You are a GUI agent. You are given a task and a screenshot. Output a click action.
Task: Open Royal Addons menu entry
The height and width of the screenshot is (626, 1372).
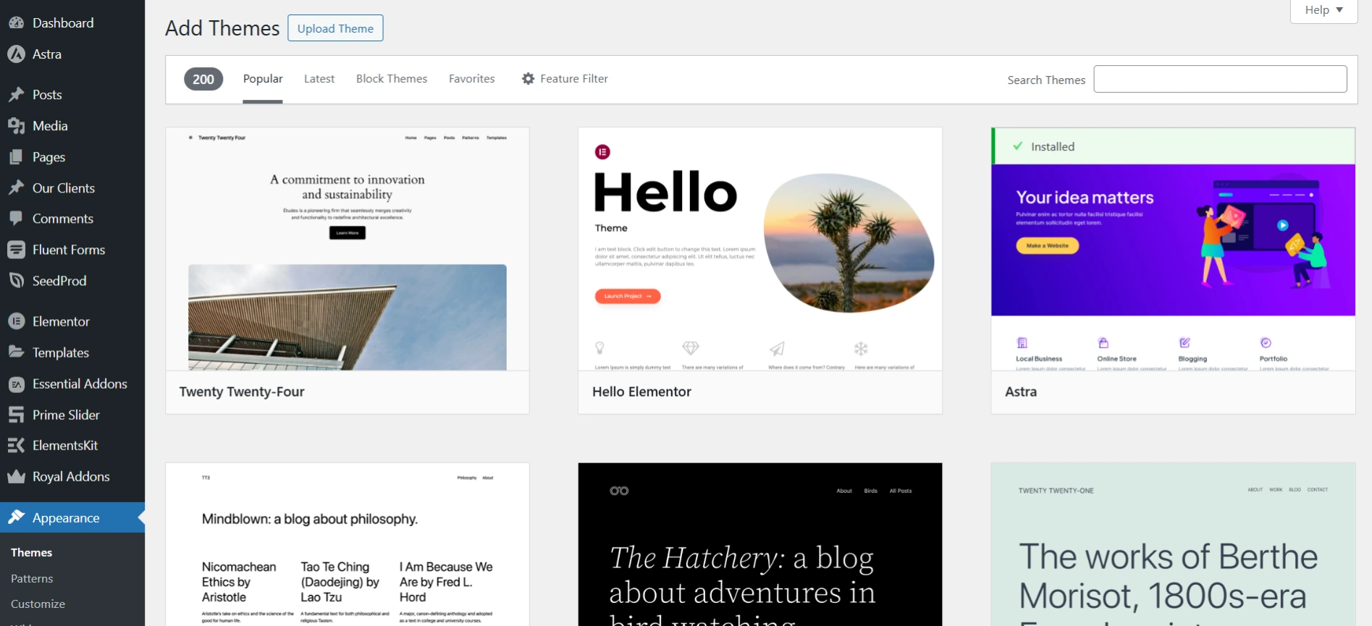pos(71,476)
